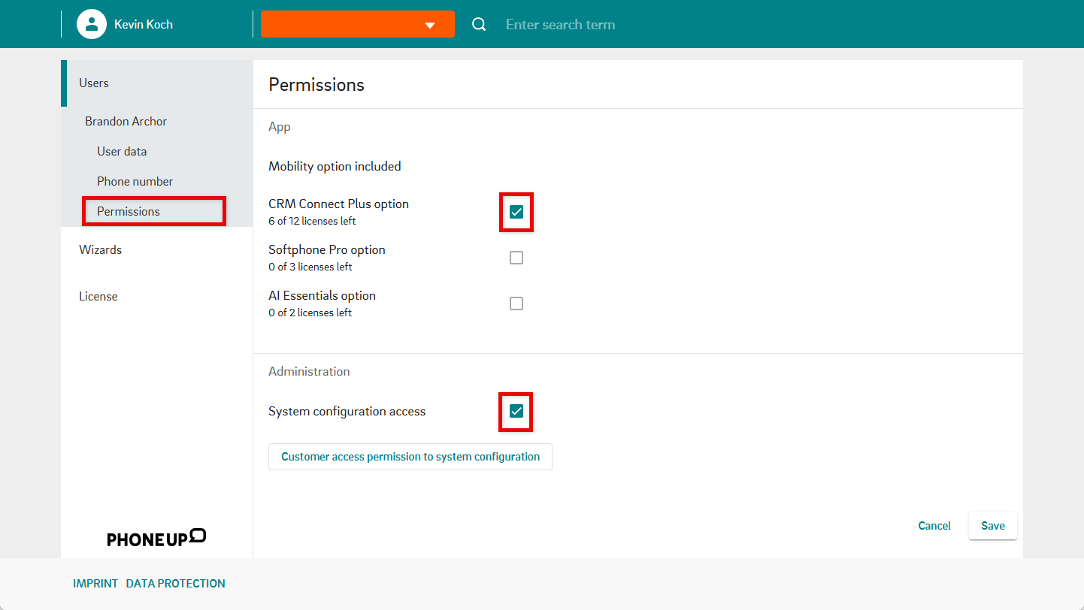Open Wizards from the sidebar
The image size is (1084, 610).
pos(100,250)
